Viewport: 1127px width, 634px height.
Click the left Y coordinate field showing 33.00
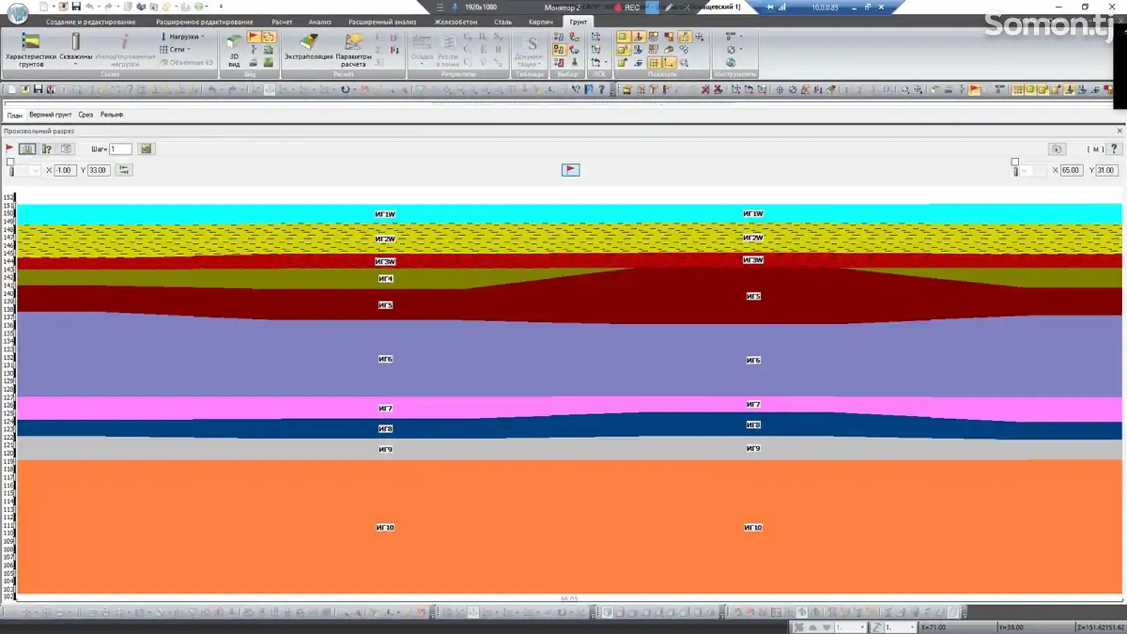(99, 170)
